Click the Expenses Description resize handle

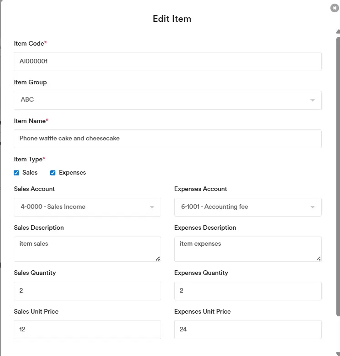(x=319, y=258)
